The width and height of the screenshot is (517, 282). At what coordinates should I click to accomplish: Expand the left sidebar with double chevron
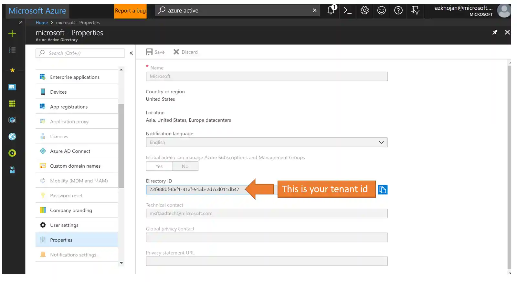tap(21, 22)
